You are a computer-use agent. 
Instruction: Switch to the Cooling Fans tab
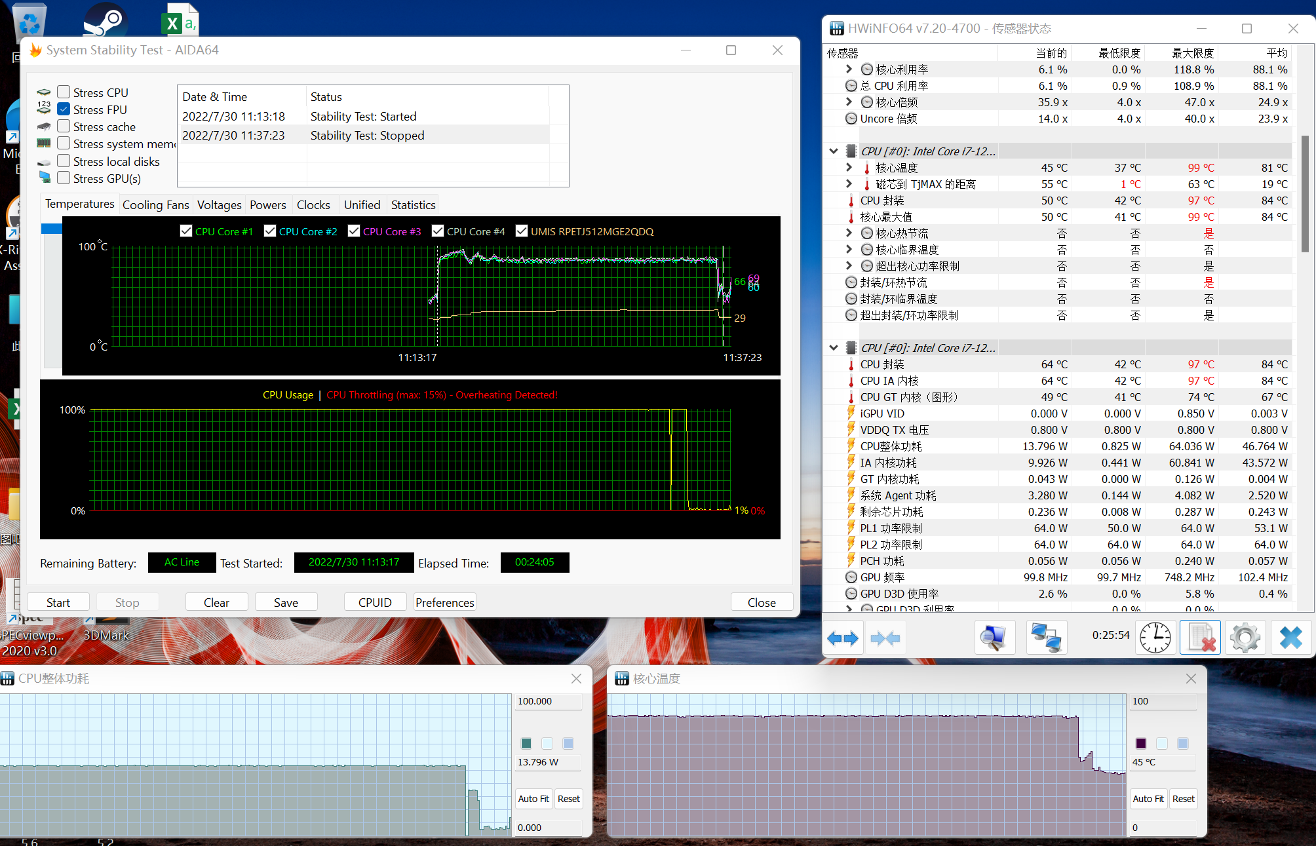click(x=156, y=204)
